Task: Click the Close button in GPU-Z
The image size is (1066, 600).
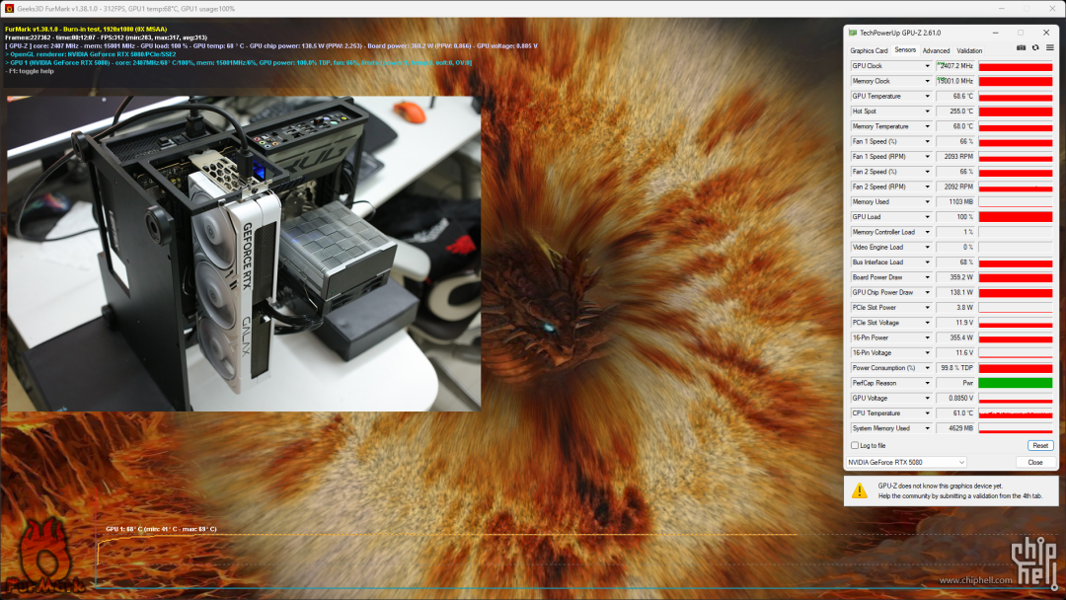Action: [x=1035, y=462]
